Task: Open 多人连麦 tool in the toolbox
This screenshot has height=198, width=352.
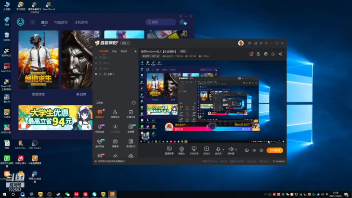Action: 115,128
